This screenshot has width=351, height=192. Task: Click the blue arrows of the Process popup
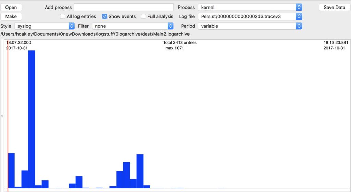(299, 7)
